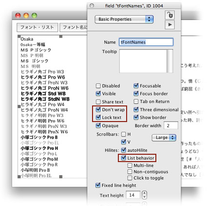The image size is (207, 206).
Task: Click the Border width input field
Action: point(171,125)
